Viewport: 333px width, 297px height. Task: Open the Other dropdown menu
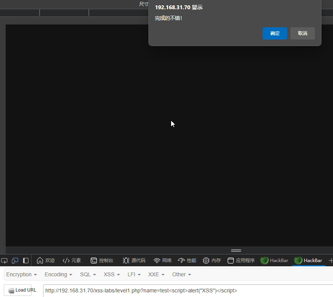(x=181, y=274)
